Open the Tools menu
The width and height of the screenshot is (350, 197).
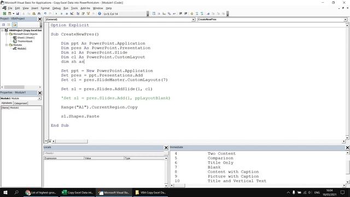pyautogui.click(x=74, y=8)
